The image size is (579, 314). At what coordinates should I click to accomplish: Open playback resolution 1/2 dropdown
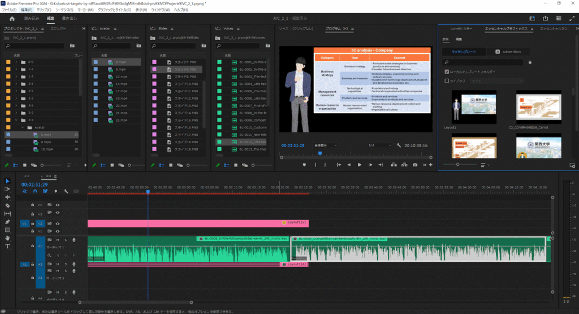point(379,145)
